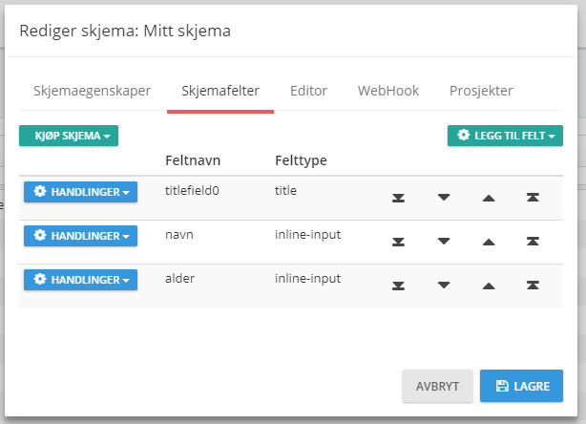Move navn field up one step
The height and width of the screenshot is (424, 586).
point(489,243)
